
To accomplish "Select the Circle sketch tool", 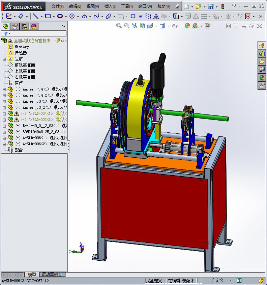I will point(72,16).
